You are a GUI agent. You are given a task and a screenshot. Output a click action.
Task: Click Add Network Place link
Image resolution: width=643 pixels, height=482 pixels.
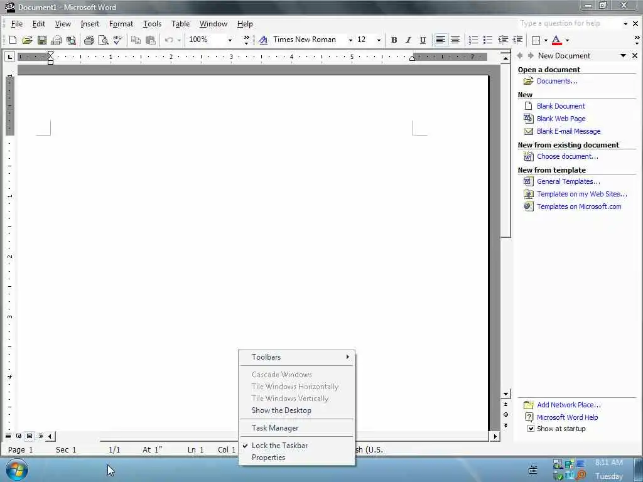(x=568, y=405)
